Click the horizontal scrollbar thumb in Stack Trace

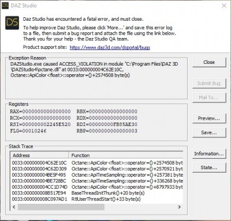(61, 207)
